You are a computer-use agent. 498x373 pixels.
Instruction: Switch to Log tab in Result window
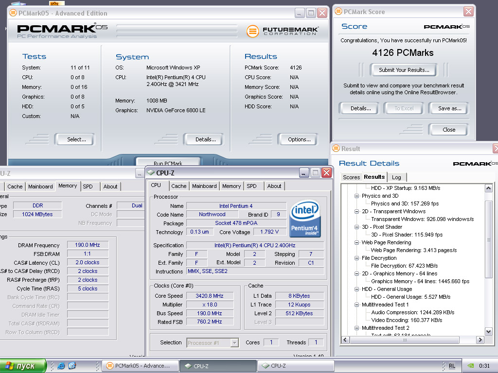click(x=396, y=177)
